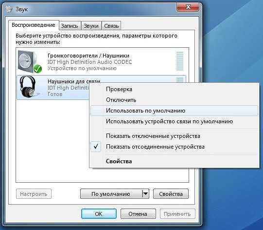Click the Отмена button

click(138, 214)
